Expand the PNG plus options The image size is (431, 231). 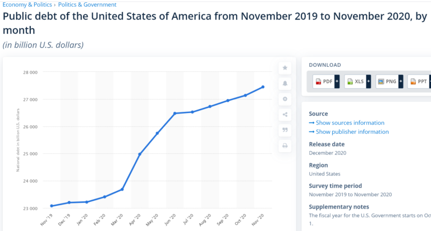[x=401, y=81]
